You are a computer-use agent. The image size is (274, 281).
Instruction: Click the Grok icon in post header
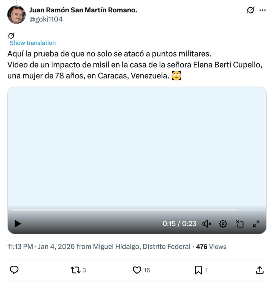[x=250, y=10]
